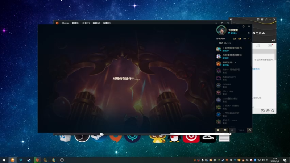Image resolution: width=290 pixels, height=163 pixels.
Task: Click the play video icon in YY toolbar
Action: pos(257,33)
